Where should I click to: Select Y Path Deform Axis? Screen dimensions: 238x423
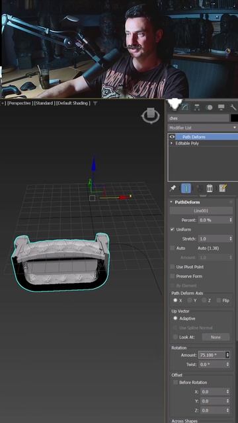190,300
